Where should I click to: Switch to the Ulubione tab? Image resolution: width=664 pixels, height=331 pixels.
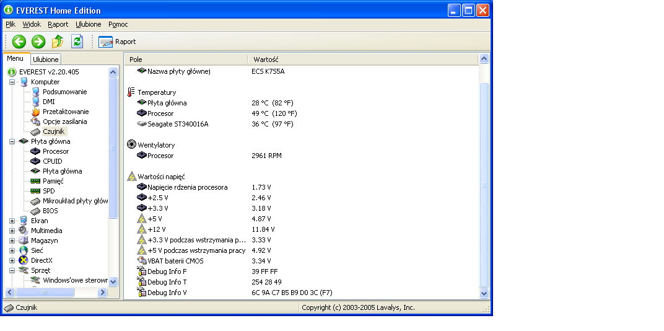pyautogui.click(x=46, y=60)
